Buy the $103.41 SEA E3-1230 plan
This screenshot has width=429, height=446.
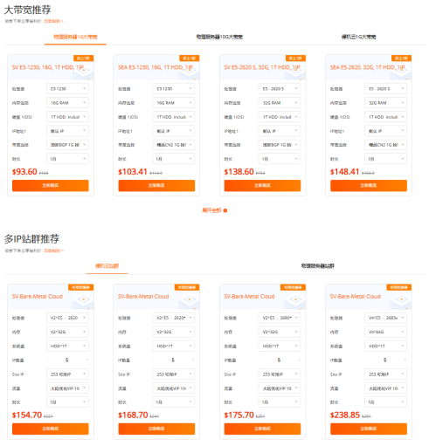[x=156, y=186]
